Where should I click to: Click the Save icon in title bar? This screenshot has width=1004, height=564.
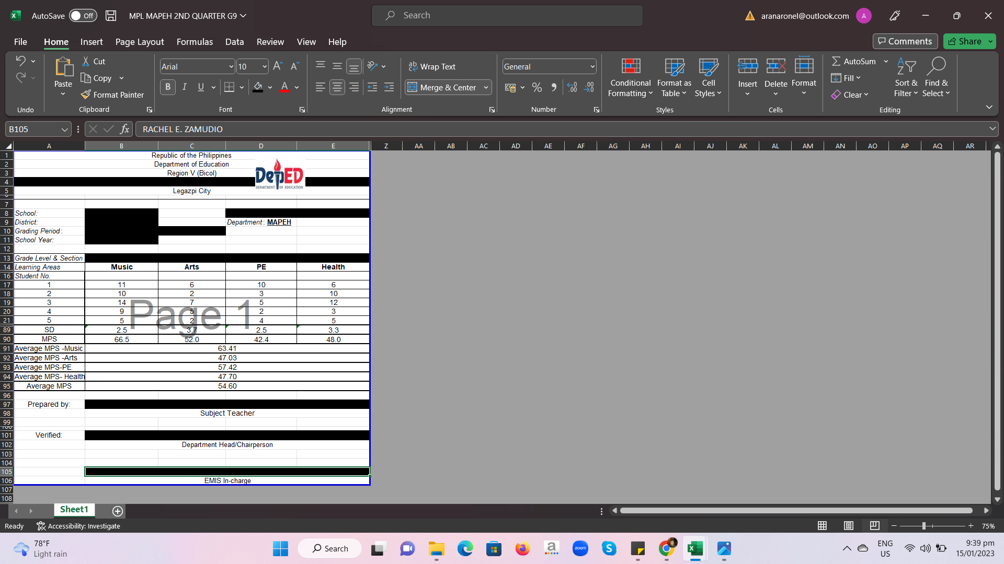tap(111, 16)
